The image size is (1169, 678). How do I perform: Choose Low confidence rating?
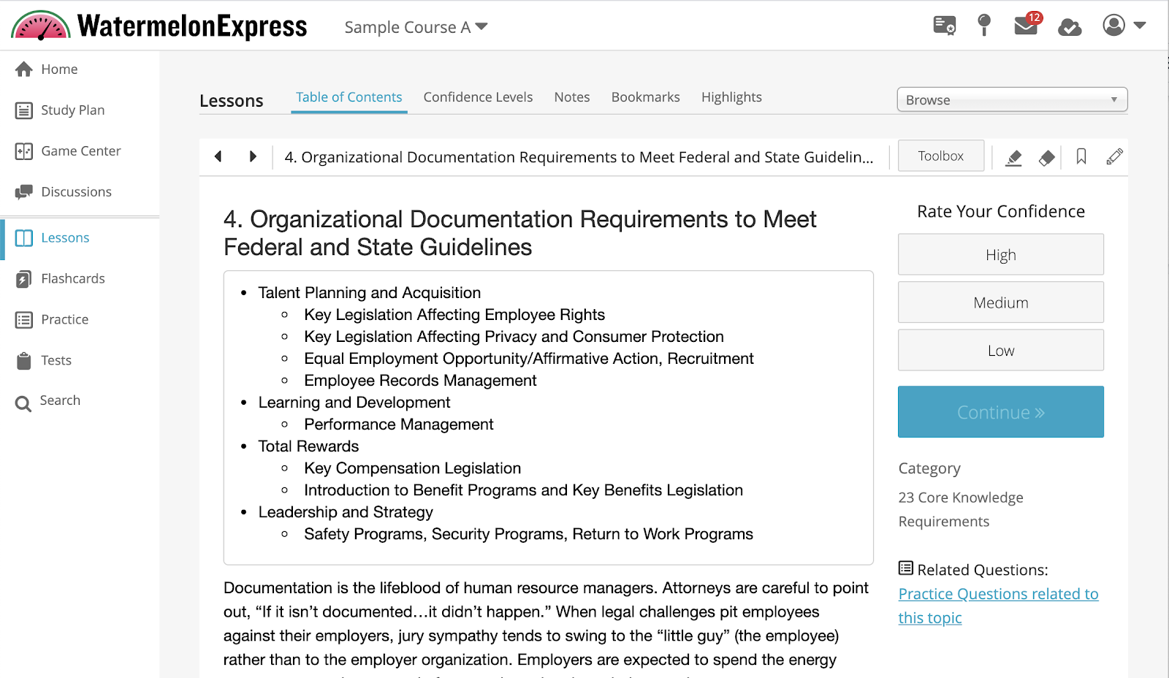point(1000,351)
